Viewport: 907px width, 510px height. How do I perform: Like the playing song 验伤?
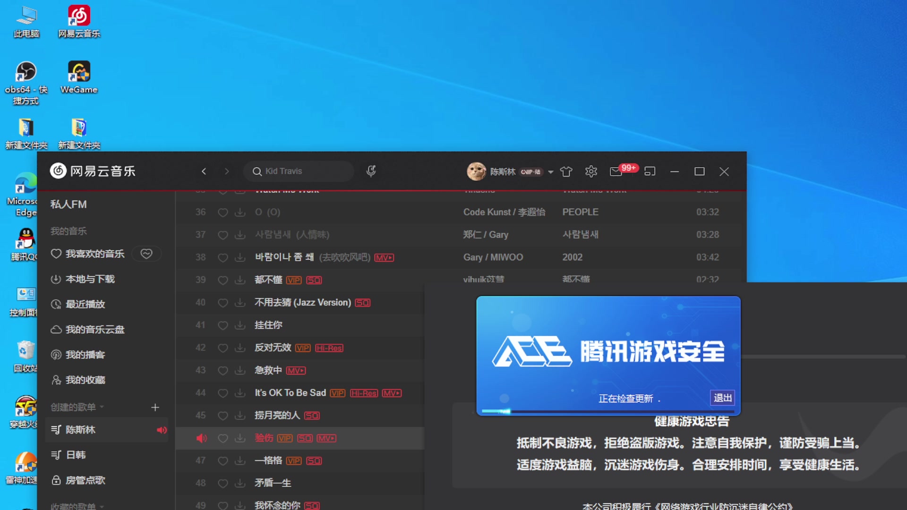pos(222,438)
